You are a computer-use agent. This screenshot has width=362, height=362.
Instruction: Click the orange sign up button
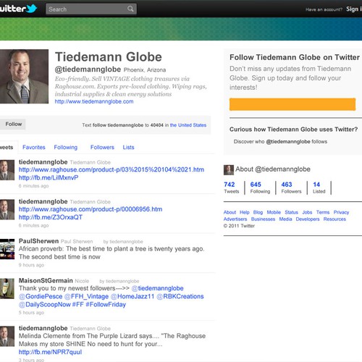click(x=292, y=104)
